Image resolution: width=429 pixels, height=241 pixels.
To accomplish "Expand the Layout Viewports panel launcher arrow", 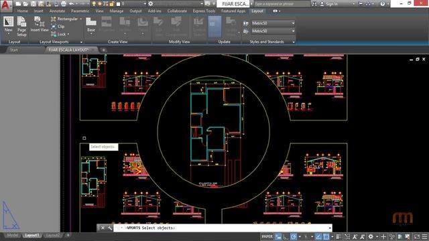I will point(81,42).
